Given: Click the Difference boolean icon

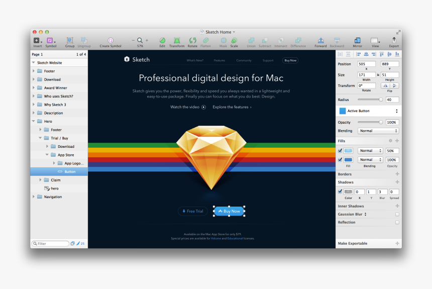Looking at the screenshot, I should coord(298,41).
